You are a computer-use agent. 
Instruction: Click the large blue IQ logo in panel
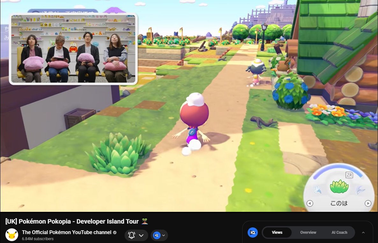(253, 233)
